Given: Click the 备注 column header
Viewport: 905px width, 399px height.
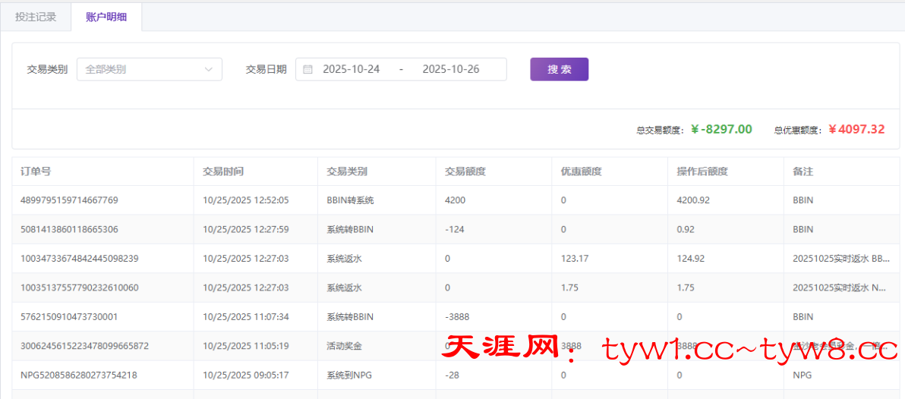Looking at the screenshot, I should pos(803,171).
